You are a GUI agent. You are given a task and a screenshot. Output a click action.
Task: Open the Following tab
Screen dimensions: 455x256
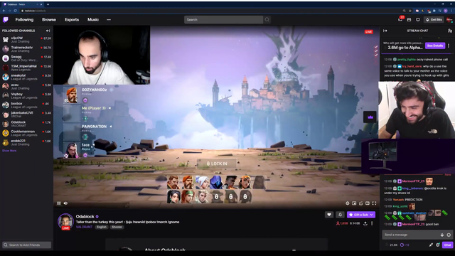tap(24, 20)
